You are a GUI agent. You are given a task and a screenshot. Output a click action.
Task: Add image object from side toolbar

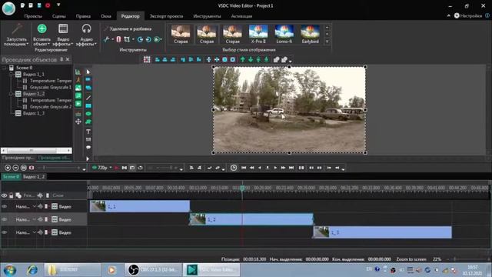click(78, 88)
